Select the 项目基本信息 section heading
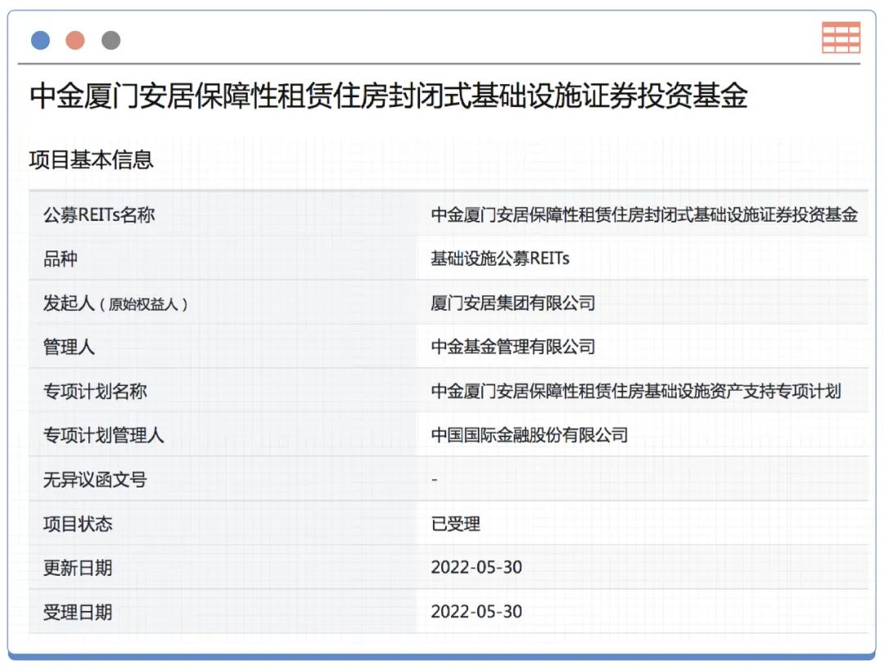This screenshot has height=669, width=884. pos(91,159)
